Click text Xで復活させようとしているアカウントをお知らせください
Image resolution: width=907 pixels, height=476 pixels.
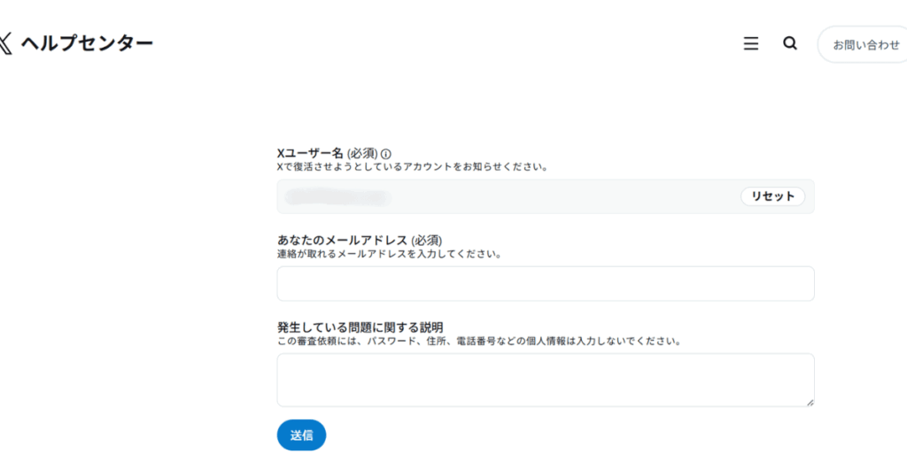413,167
